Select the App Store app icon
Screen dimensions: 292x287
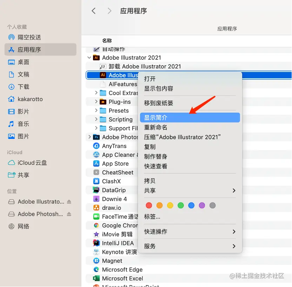(96, 163)
